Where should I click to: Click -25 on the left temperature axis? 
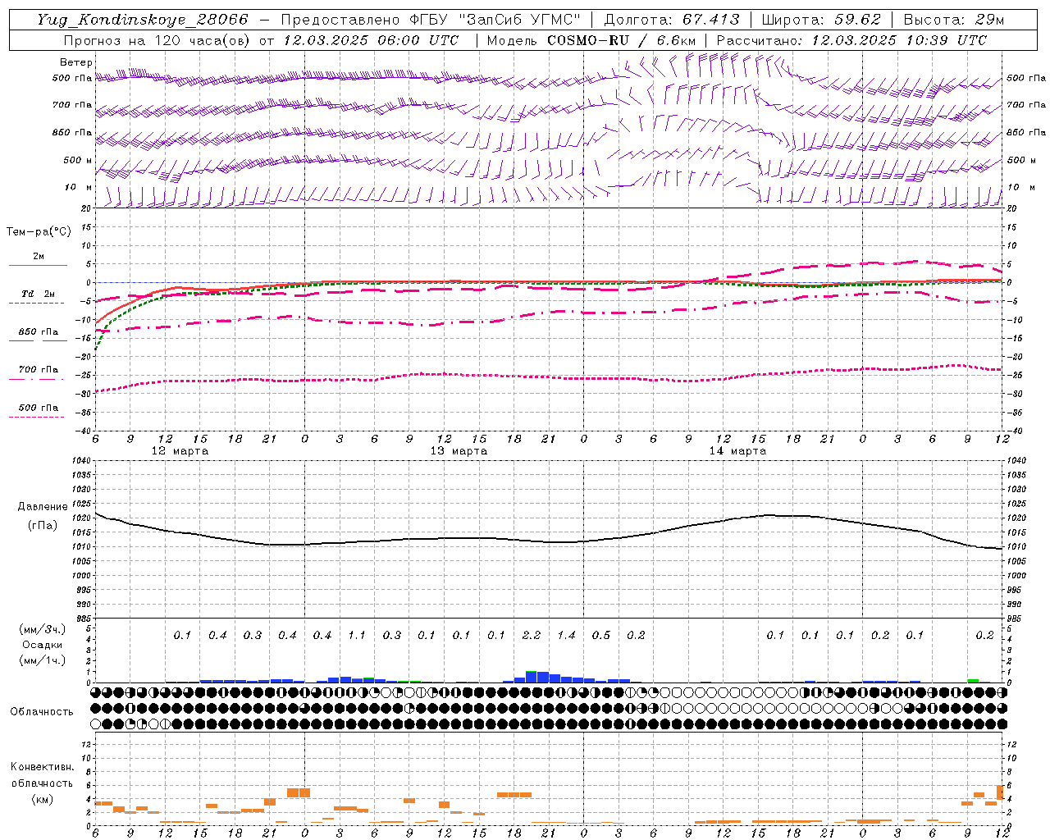click(x=84, y=375)
